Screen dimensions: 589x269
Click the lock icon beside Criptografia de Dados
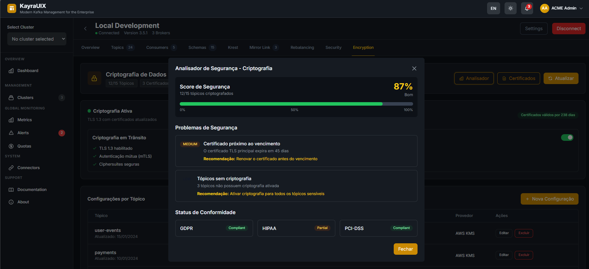[94, 78]
